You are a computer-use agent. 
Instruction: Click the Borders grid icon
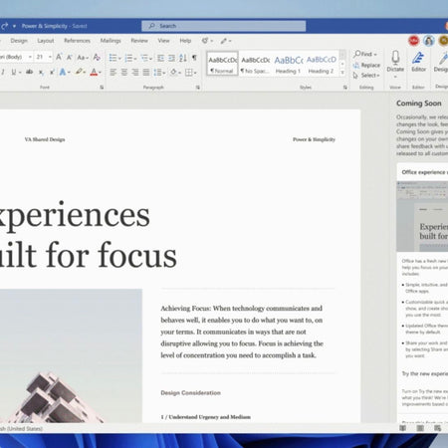click(x=188, y=72)
